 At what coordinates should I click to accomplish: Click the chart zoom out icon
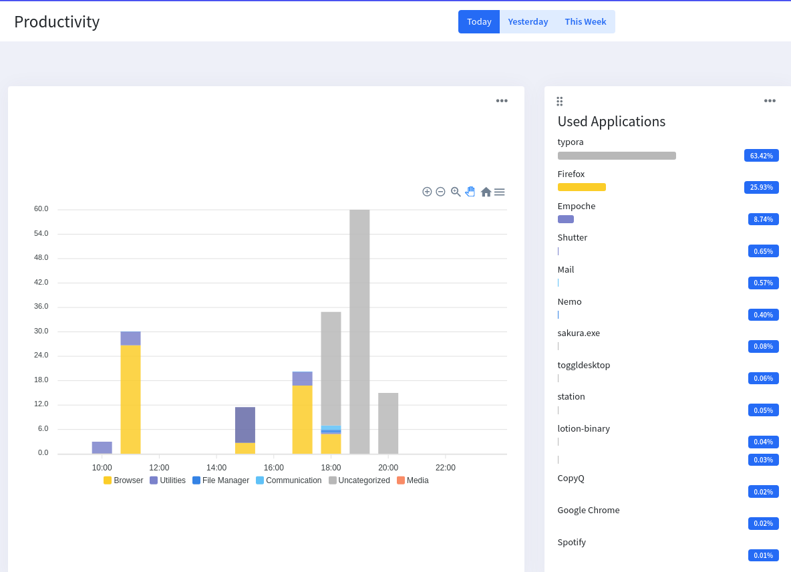pos(440,192)
